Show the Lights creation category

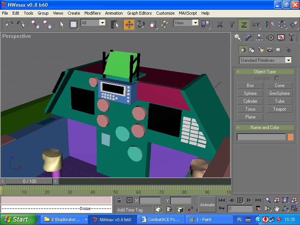(261, 49)
